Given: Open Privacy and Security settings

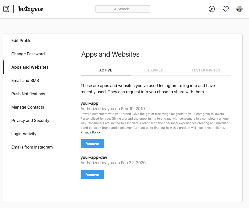Looking at the screenshot, I should coord(30,120).
